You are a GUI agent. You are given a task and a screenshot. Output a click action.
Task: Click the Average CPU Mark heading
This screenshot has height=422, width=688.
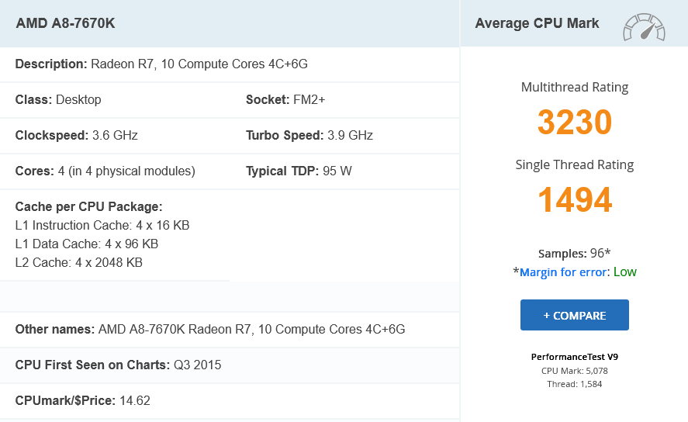point(537,23)
